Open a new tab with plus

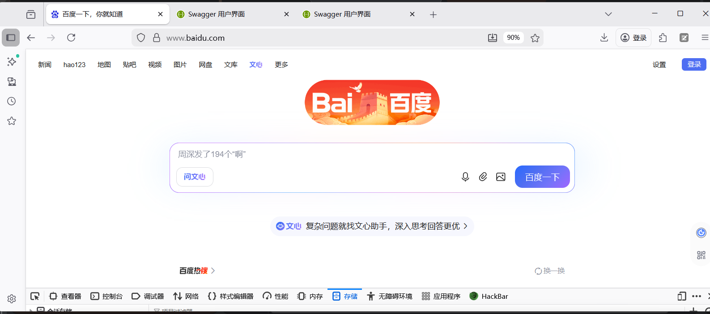[433, 14]
